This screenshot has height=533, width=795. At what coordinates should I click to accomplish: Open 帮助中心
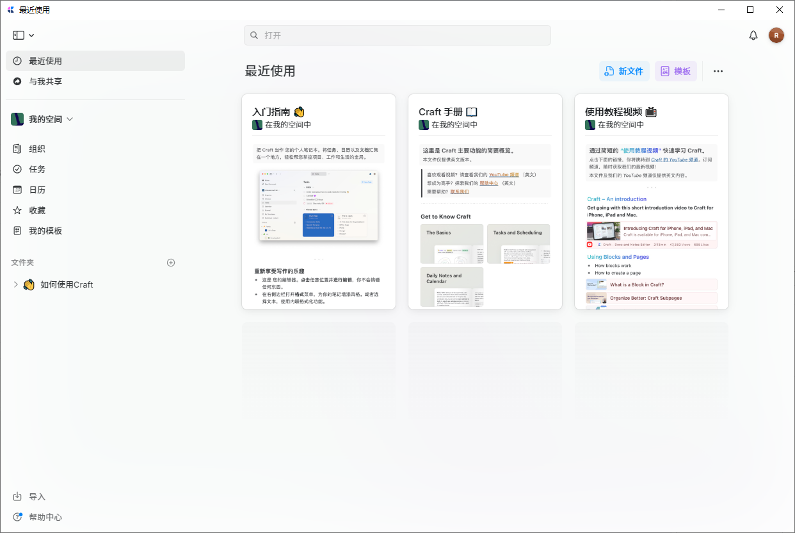45,517
